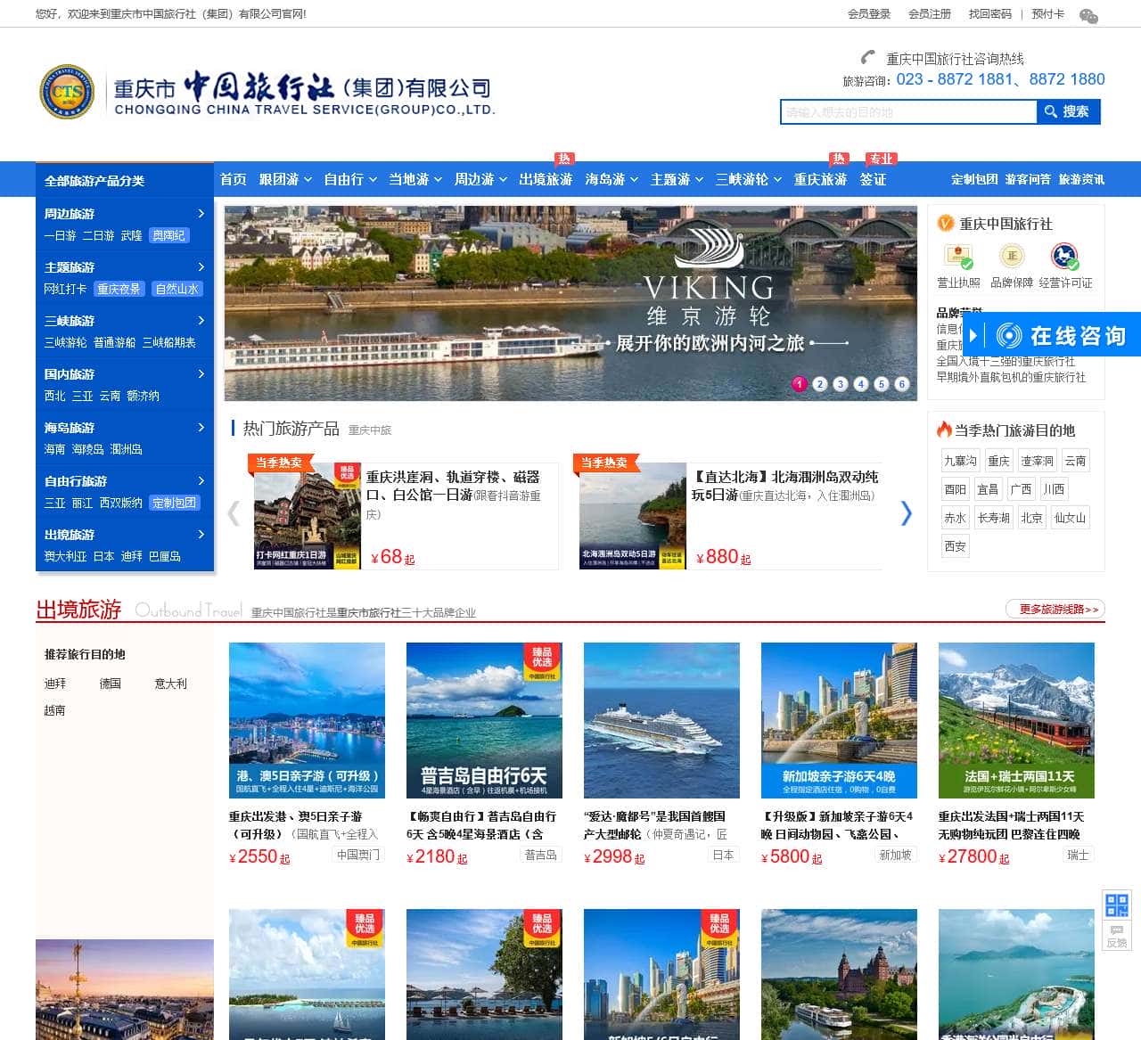Select banner slide indicator 2
The height and width of the screenshot is (1040, 1141).
[819, 384]
